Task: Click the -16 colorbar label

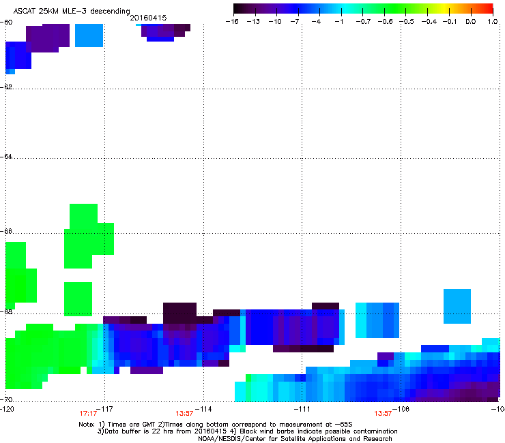Action: [x=232, y=22]
